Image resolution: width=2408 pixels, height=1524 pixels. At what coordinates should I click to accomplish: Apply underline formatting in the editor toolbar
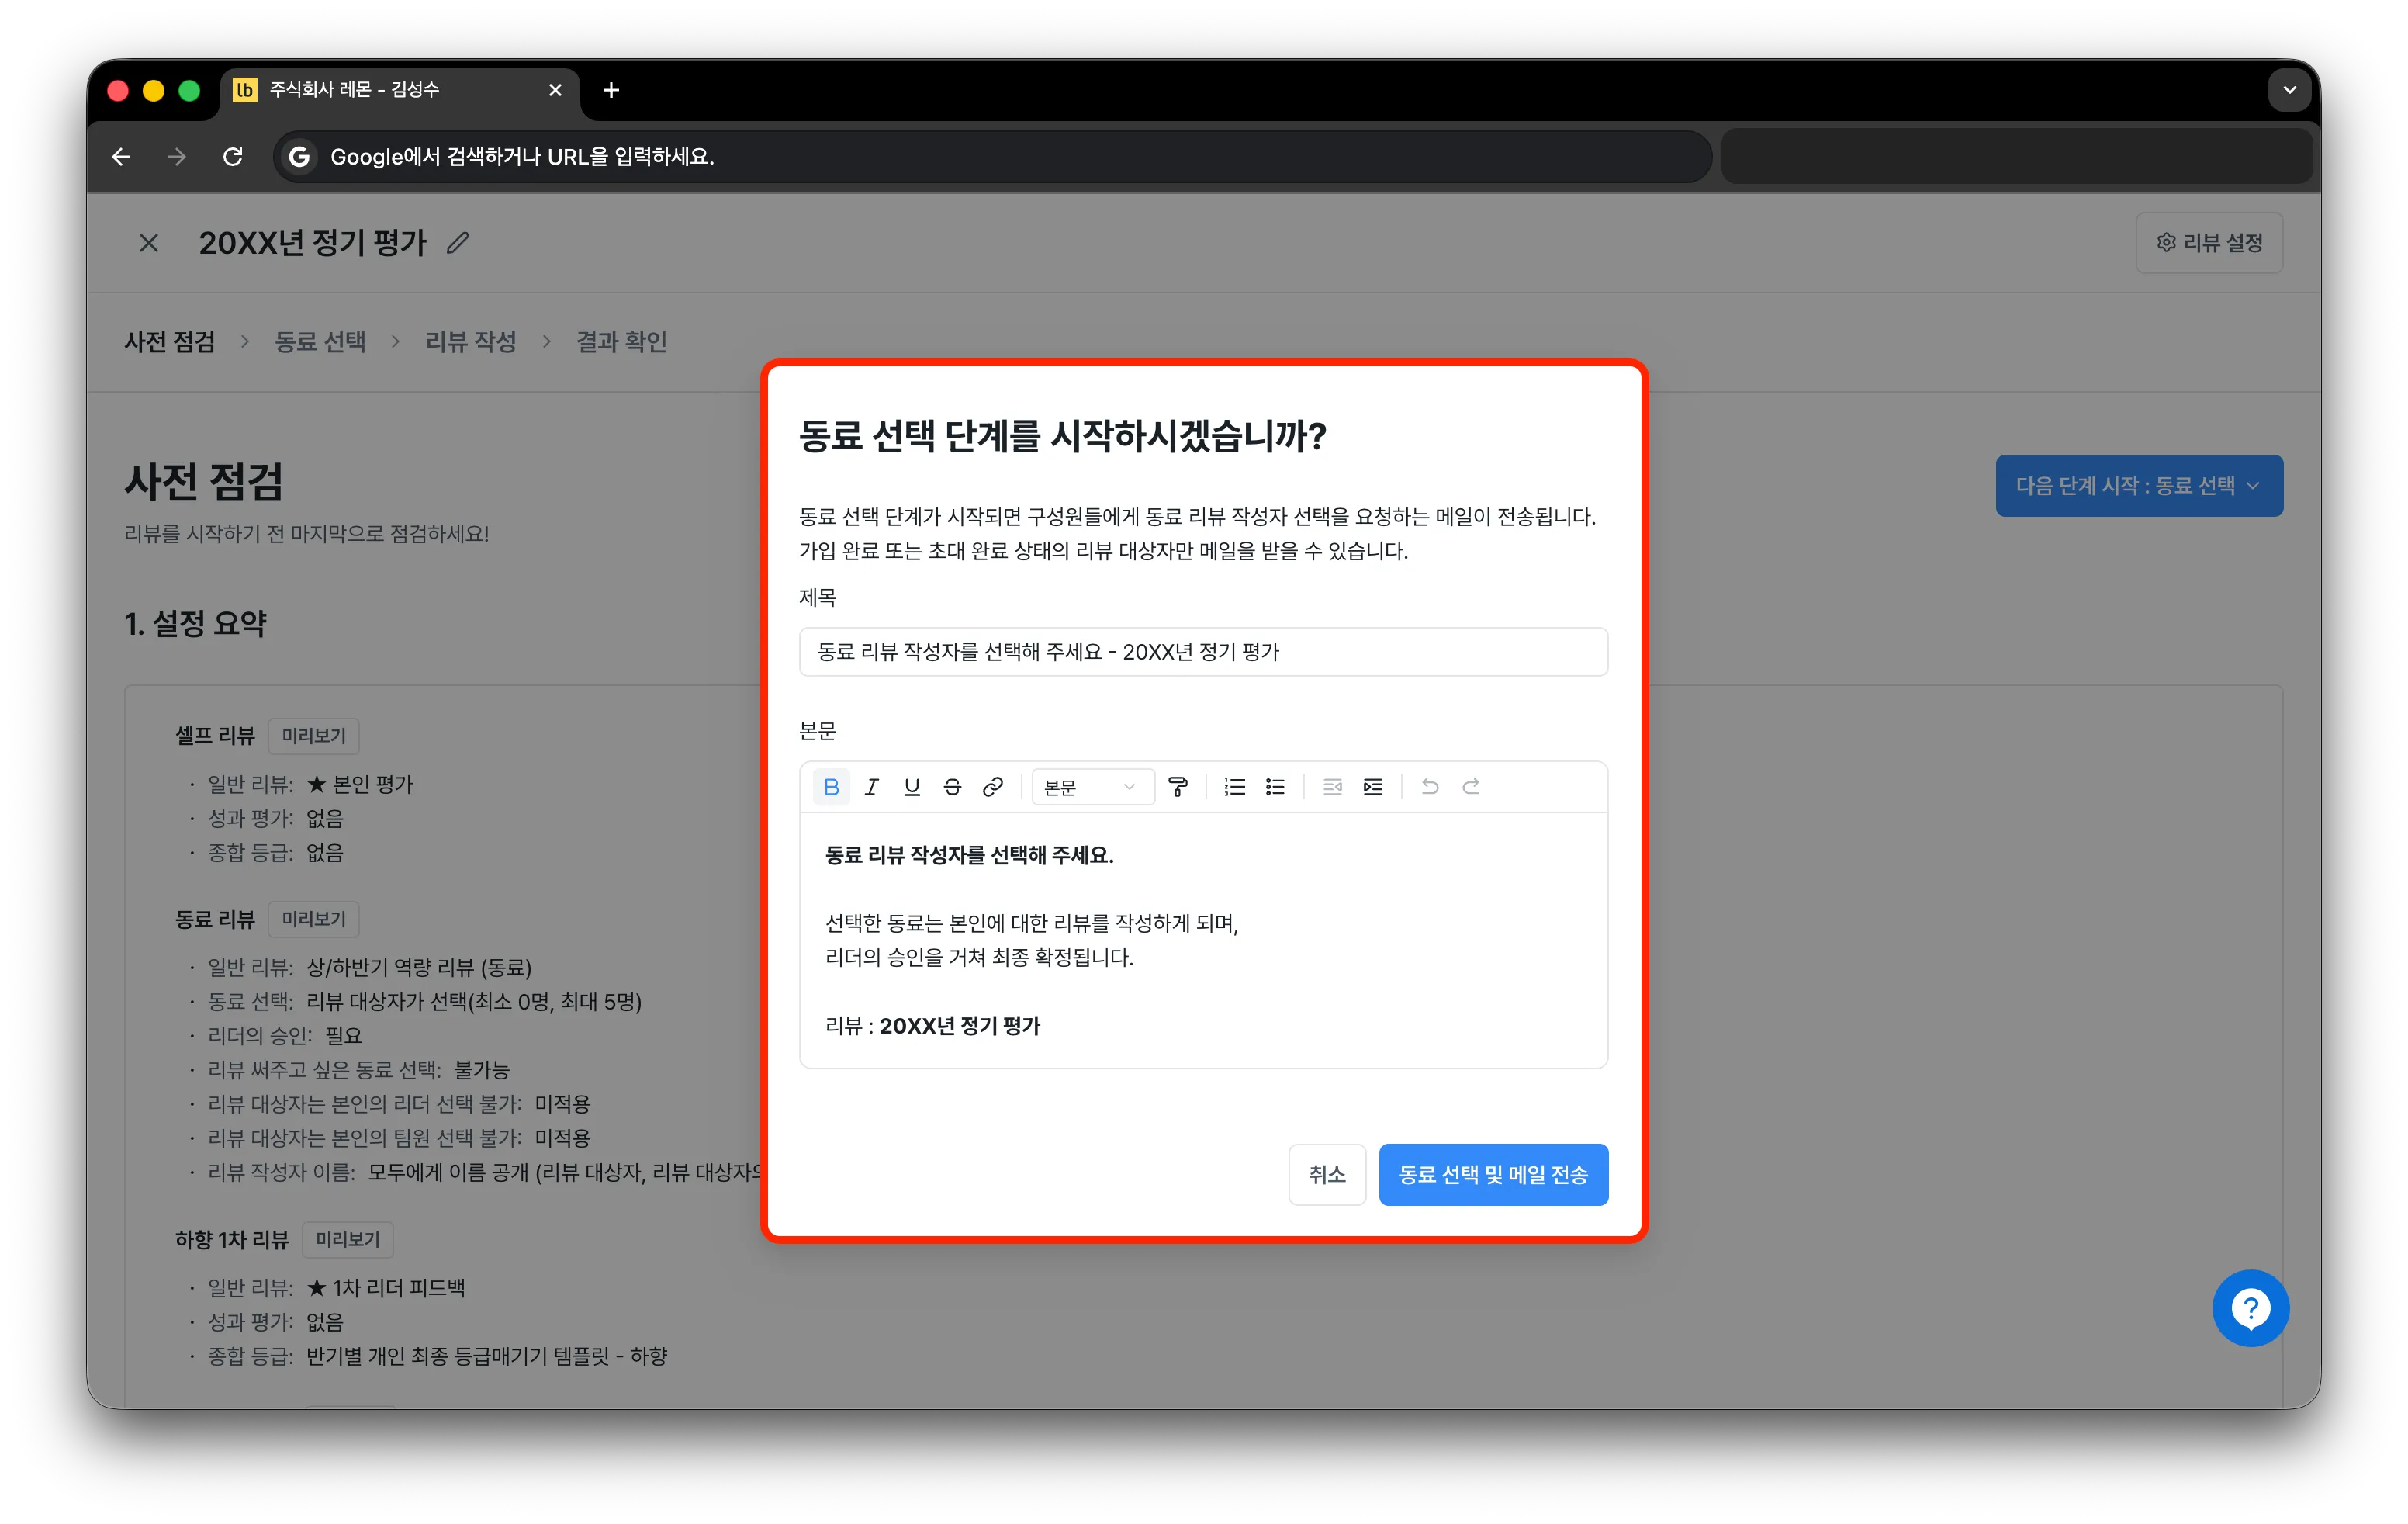click(x=911, y=787)
